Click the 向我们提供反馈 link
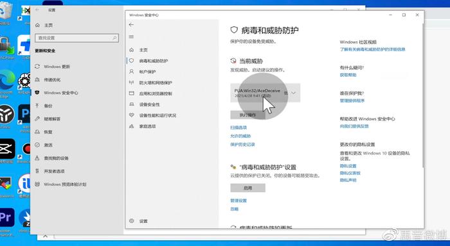The height and width of the screenshot is (246, 450). coord(354,126)
